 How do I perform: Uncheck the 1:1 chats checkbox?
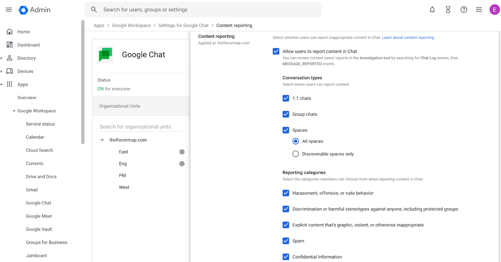pyautogui.click(x=286, y=98)
